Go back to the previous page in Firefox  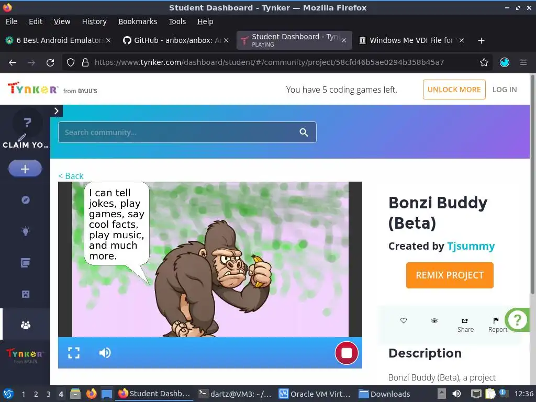[x=13, y=63]
